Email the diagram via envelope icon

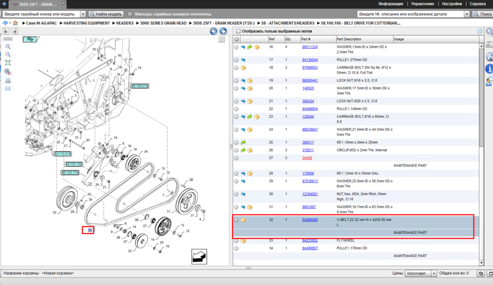(8, 89)
